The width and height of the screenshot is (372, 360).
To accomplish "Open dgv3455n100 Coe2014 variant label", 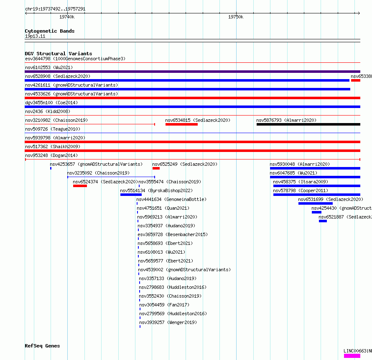I will pyautogui.click(x=51, y=103).
